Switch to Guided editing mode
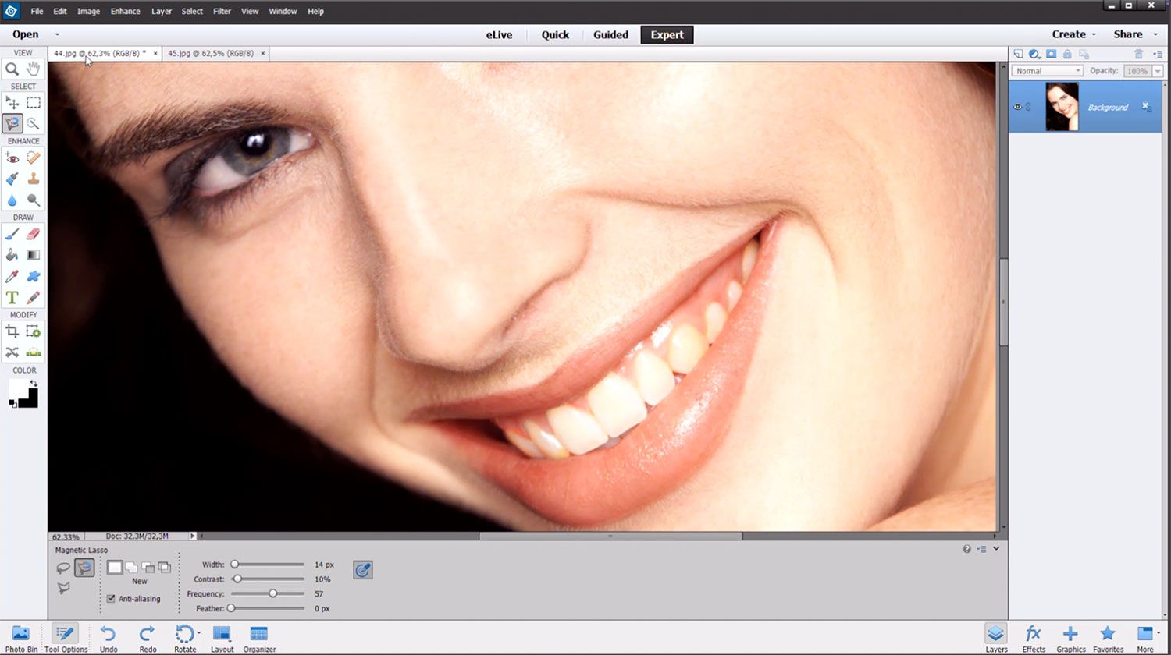Image resolution: width=1171 pixels, height=655 pixels. [x=610, y=35]
